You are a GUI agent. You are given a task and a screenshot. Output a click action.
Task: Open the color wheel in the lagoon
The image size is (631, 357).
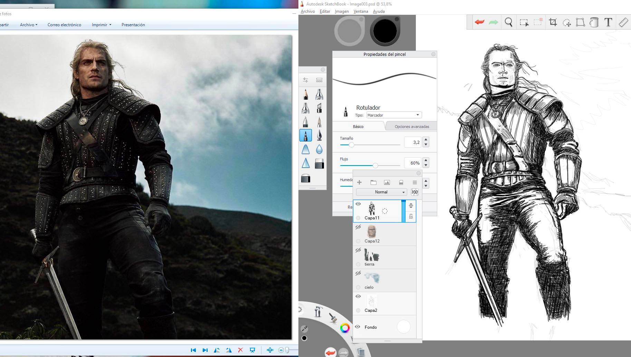tap(345, 328)
